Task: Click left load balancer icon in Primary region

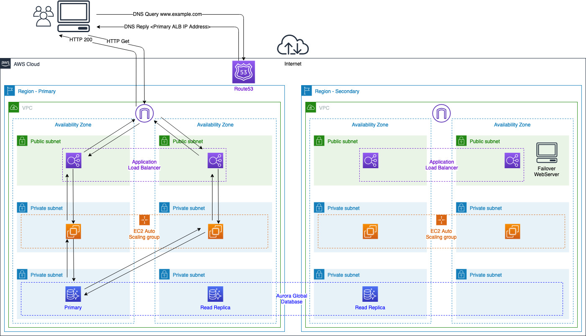Action: click(x=73, y=160)
